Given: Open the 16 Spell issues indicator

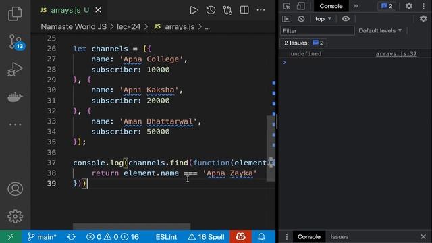Looking at the screenshot, I should pos(206,237).
